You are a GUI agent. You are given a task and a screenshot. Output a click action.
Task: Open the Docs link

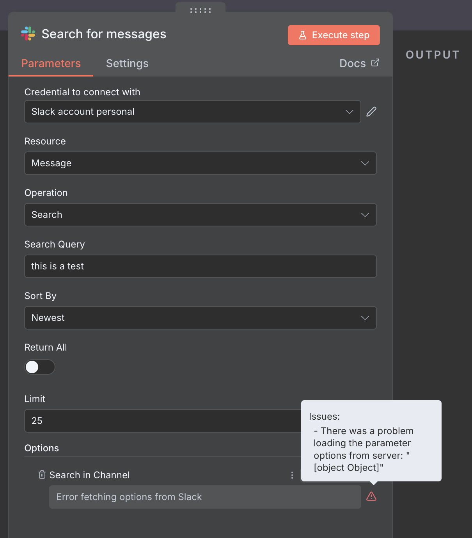(x=359, y=63)
